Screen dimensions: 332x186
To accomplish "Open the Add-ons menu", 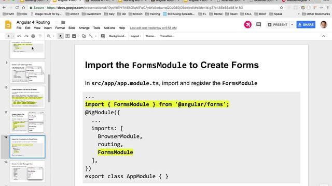I will 109,28.
